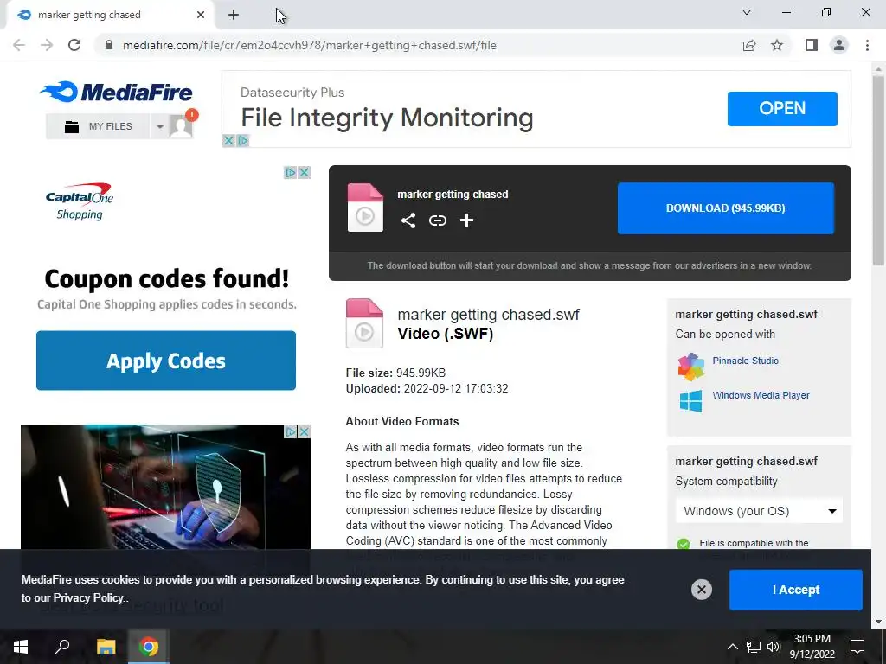Click AdChoices triangle icon on top banner ad

click(x=243, y=141)
